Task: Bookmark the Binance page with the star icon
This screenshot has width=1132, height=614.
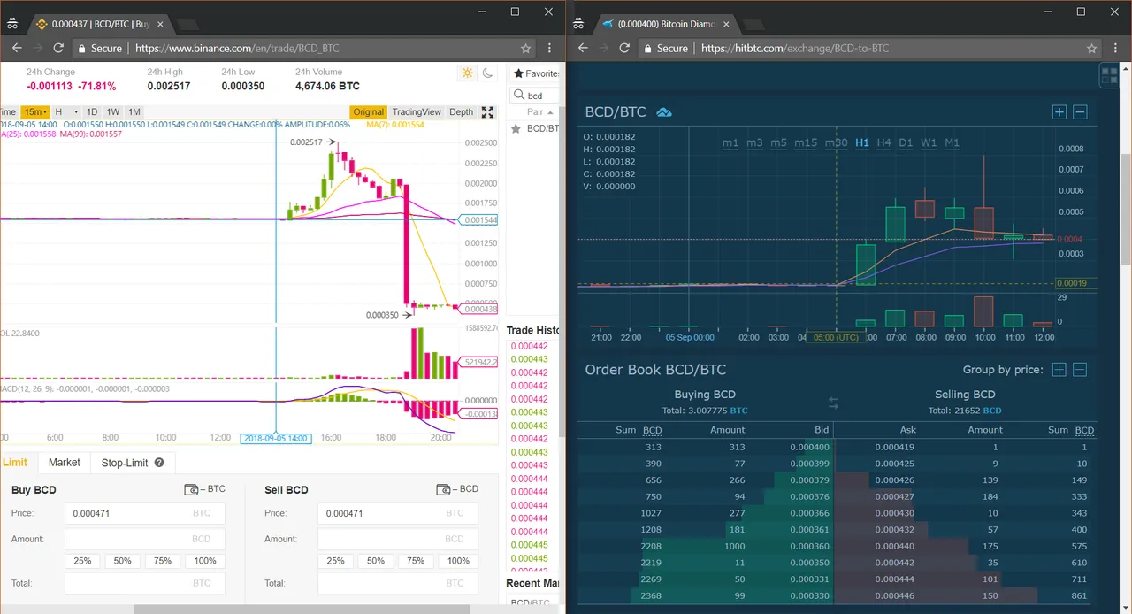Action: coord(525,48)
